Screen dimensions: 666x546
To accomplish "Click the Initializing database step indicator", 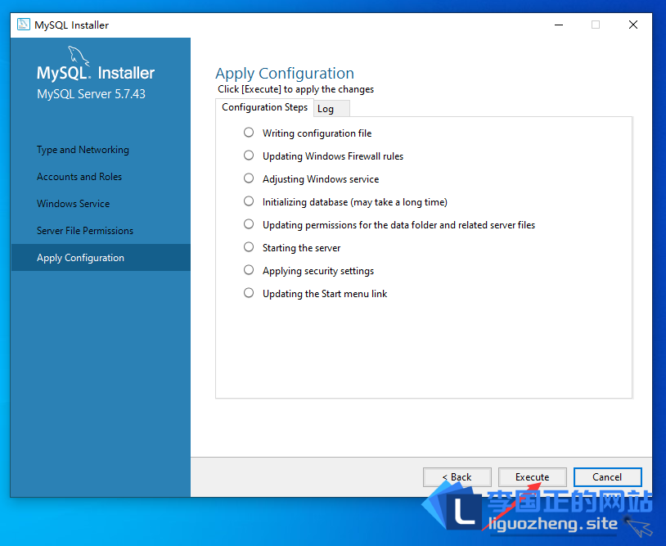I will tap(249, 201).
